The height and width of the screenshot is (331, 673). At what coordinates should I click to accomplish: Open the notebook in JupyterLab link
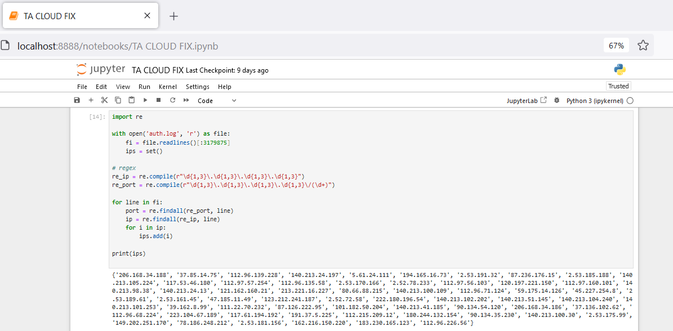[x=527, y=100]
